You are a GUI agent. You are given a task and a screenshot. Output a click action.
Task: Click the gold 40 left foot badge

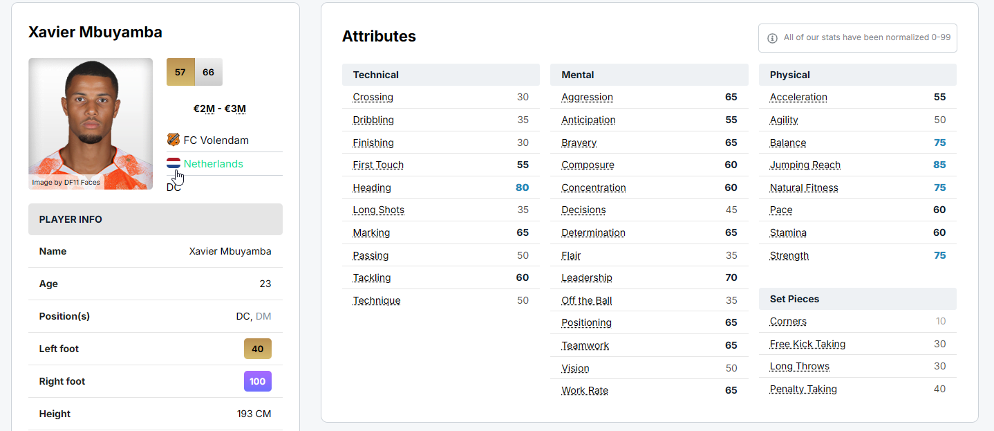click(x=257, y=349)
